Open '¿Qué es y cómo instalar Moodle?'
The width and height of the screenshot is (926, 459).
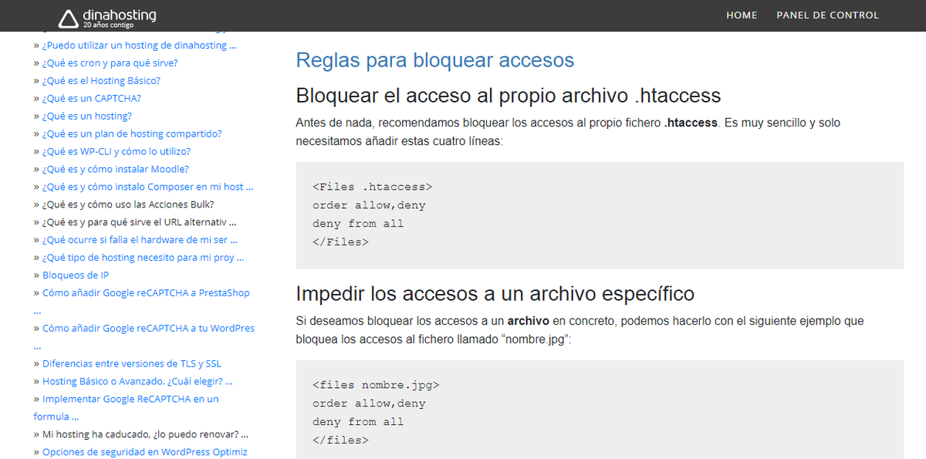pos(116,170)
